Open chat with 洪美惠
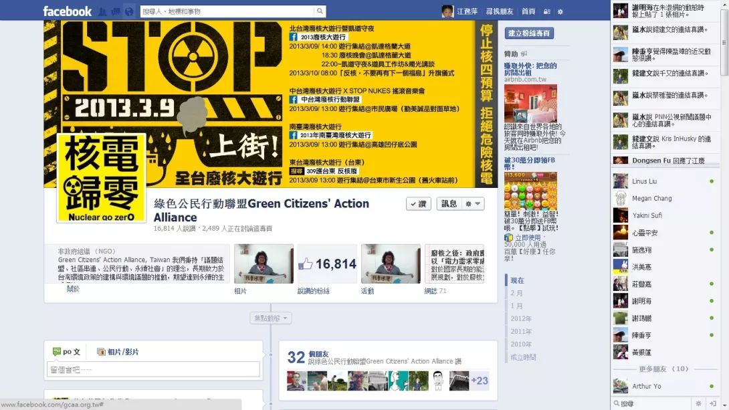Viewport: 729px width, 410px height. pos(665,267)
